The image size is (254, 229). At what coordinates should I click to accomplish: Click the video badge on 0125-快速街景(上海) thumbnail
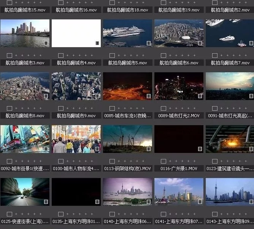pyautogui.click(x=46, y=202)
